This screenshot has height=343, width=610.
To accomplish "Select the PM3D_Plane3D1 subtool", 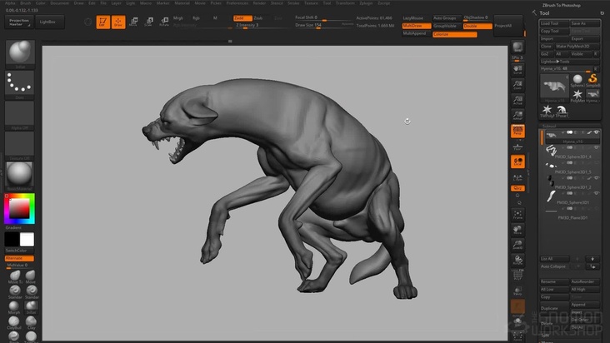I will pyautogui.click(x=574, y=217).
